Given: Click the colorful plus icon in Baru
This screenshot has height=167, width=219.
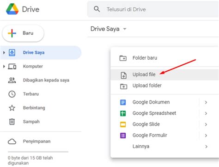Looking at the screenshot, I should [x=12, y=33].
